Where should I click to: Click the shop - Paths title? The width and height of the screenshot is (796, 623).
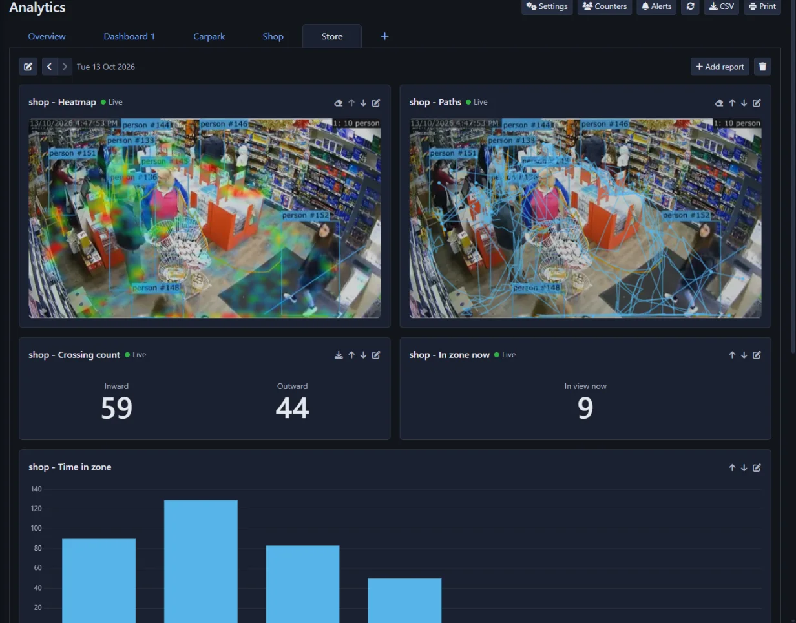click(x=435, y=102)
